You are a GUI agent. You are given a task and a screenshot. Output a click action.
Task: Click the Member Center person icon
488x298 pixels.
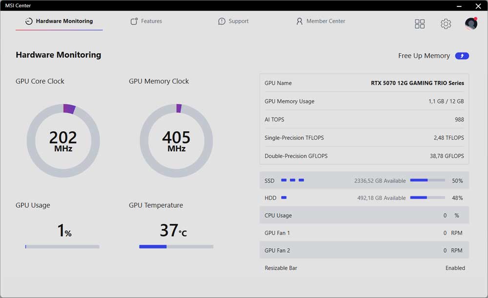tap(300, 21)
